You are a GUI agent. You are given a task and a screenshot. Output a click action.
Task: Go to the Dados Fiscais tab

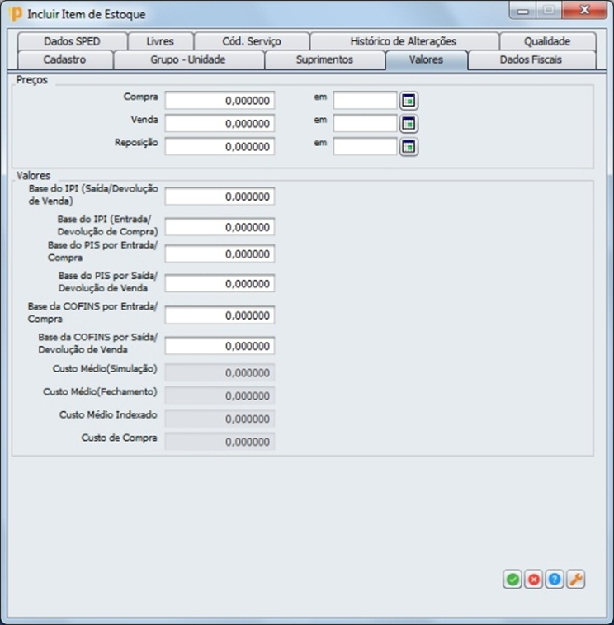click(531, 60)
